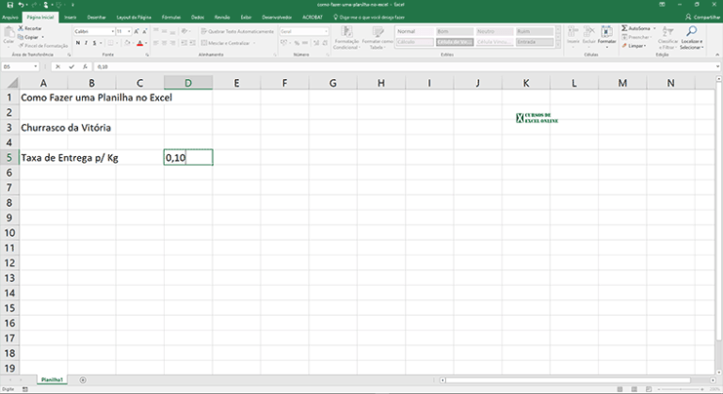Switch to the Inserir ribbon tab
This screenshot has height=394, width=723.
71,17
